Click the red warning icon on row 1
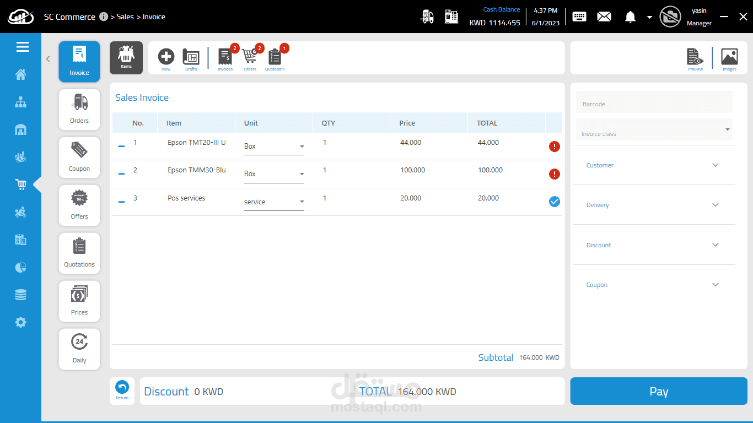753x423 pixels. (x=554, y=147)
